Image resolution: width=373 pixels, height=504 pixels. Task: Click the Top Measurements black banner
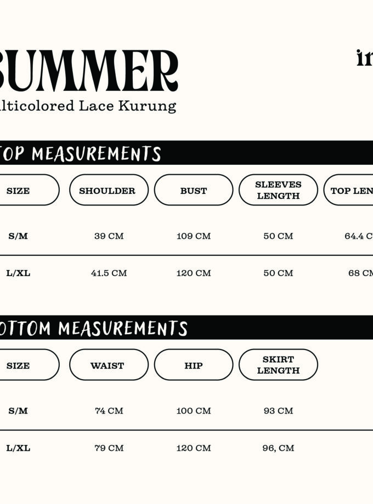pos(187,153)
